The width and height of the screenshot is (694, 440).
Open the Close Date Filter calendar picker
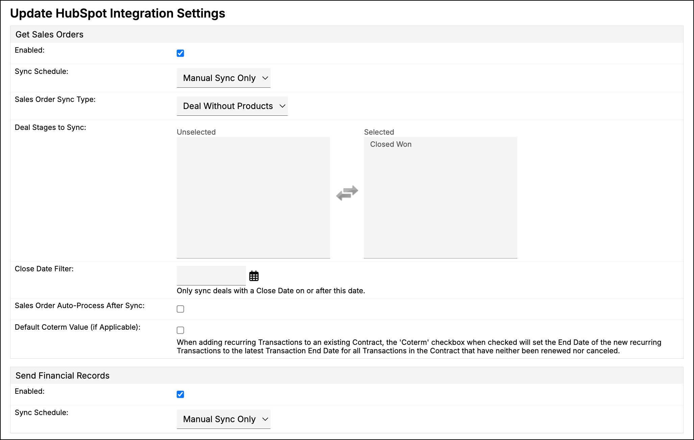[x=254, y=276]
